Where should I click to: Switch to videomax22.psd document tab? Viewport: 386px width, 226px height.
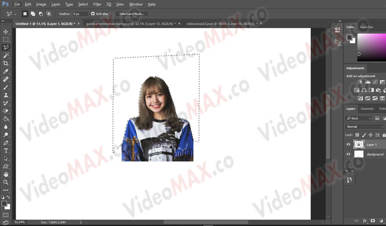[222, 24]
